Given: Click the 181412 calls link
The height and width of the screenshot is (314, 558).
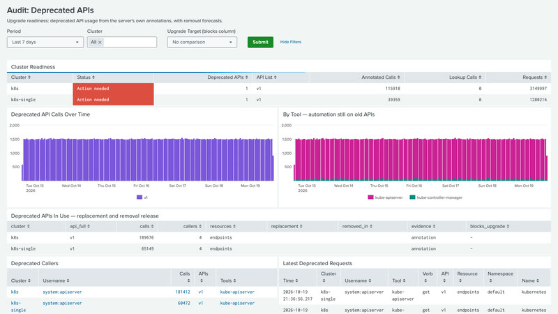Looking at the screenshot, I should pos(183,292).
